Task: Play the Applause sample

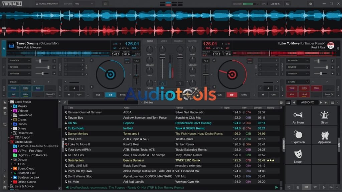Action: pos(325,137)
